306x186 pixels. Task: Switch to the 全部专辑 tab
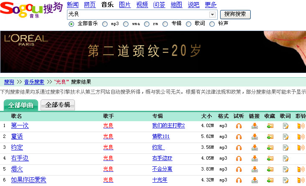pyautogui.click(x=58, y=105)
